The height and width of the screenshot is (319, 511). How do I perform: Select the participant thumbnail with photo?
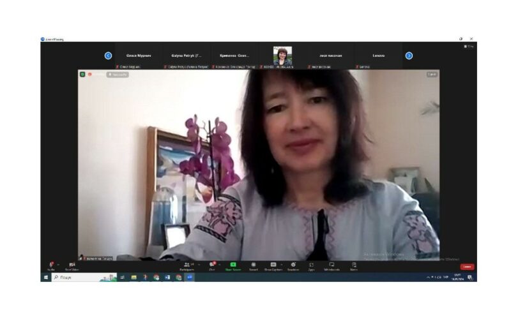pos(282,56)
